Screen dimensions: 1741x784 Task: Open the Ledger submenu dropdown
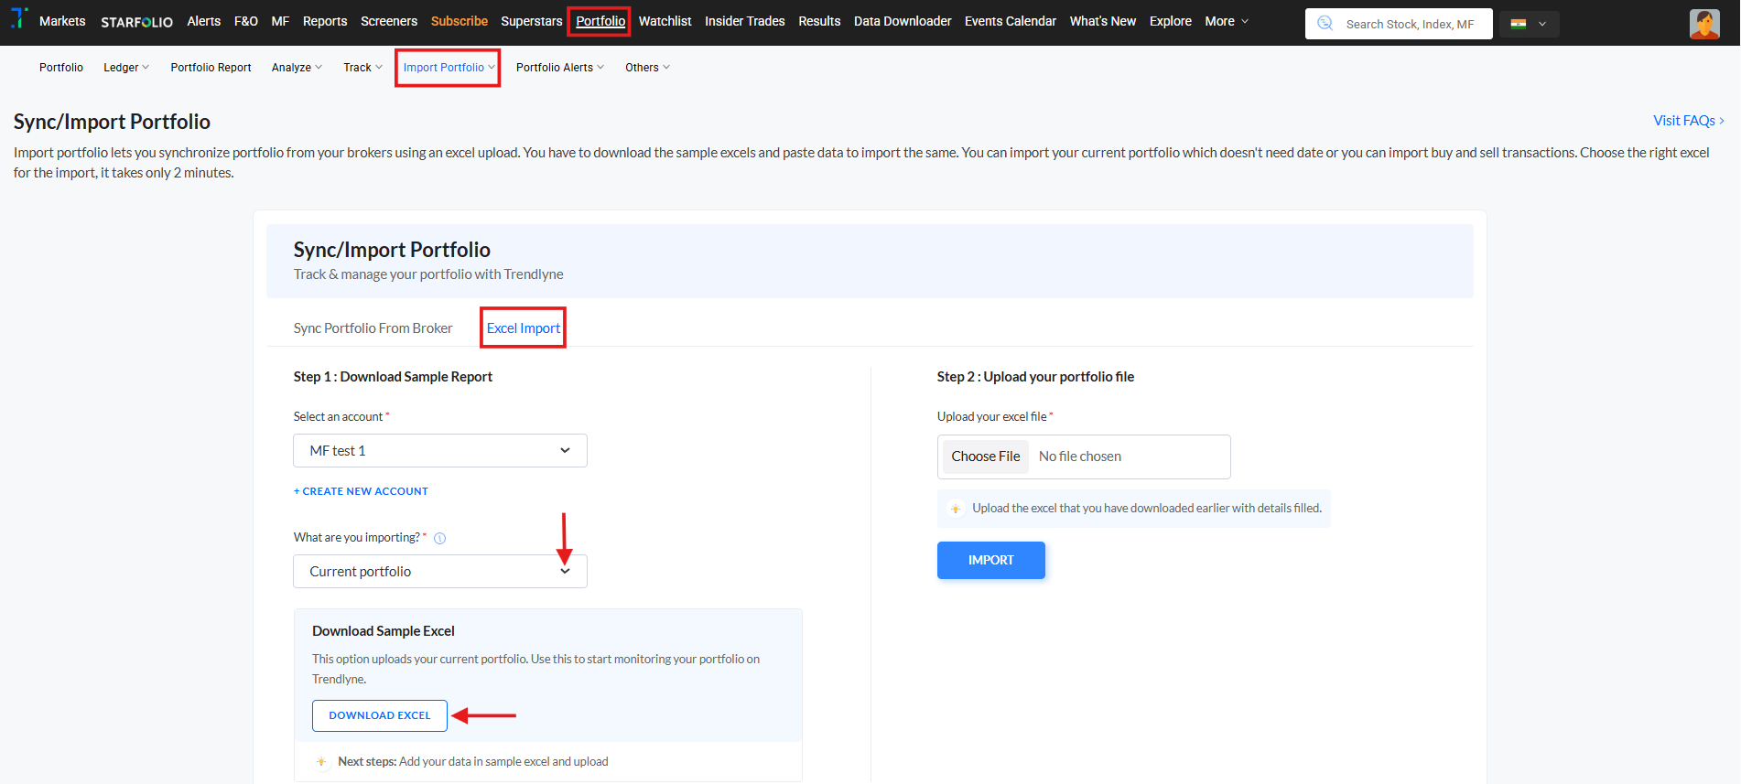[126, 68]
